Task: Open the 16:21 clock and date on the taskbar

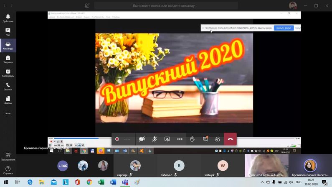Action: pyautogui.click(x=311, y=182)
